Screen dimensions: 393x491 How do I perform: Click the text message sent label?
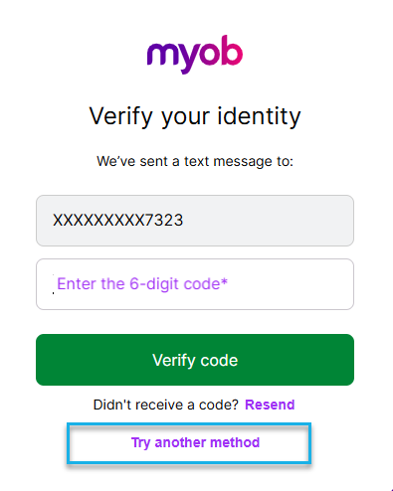click(195, 162)
